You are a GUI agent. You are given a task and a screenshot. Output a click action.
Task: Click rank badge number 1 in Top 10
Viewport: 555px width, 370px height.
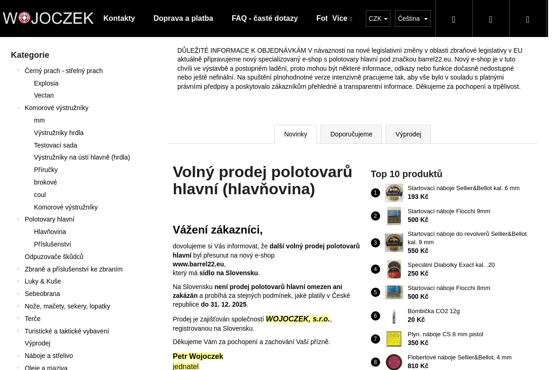tap(375, 193)
